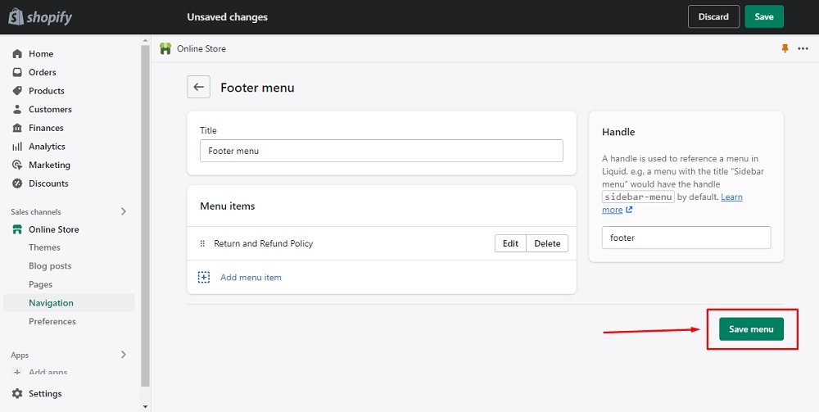Screen dimensions: 819x412
Task: Open Themes under Online Store
Action: coord(44,247)
